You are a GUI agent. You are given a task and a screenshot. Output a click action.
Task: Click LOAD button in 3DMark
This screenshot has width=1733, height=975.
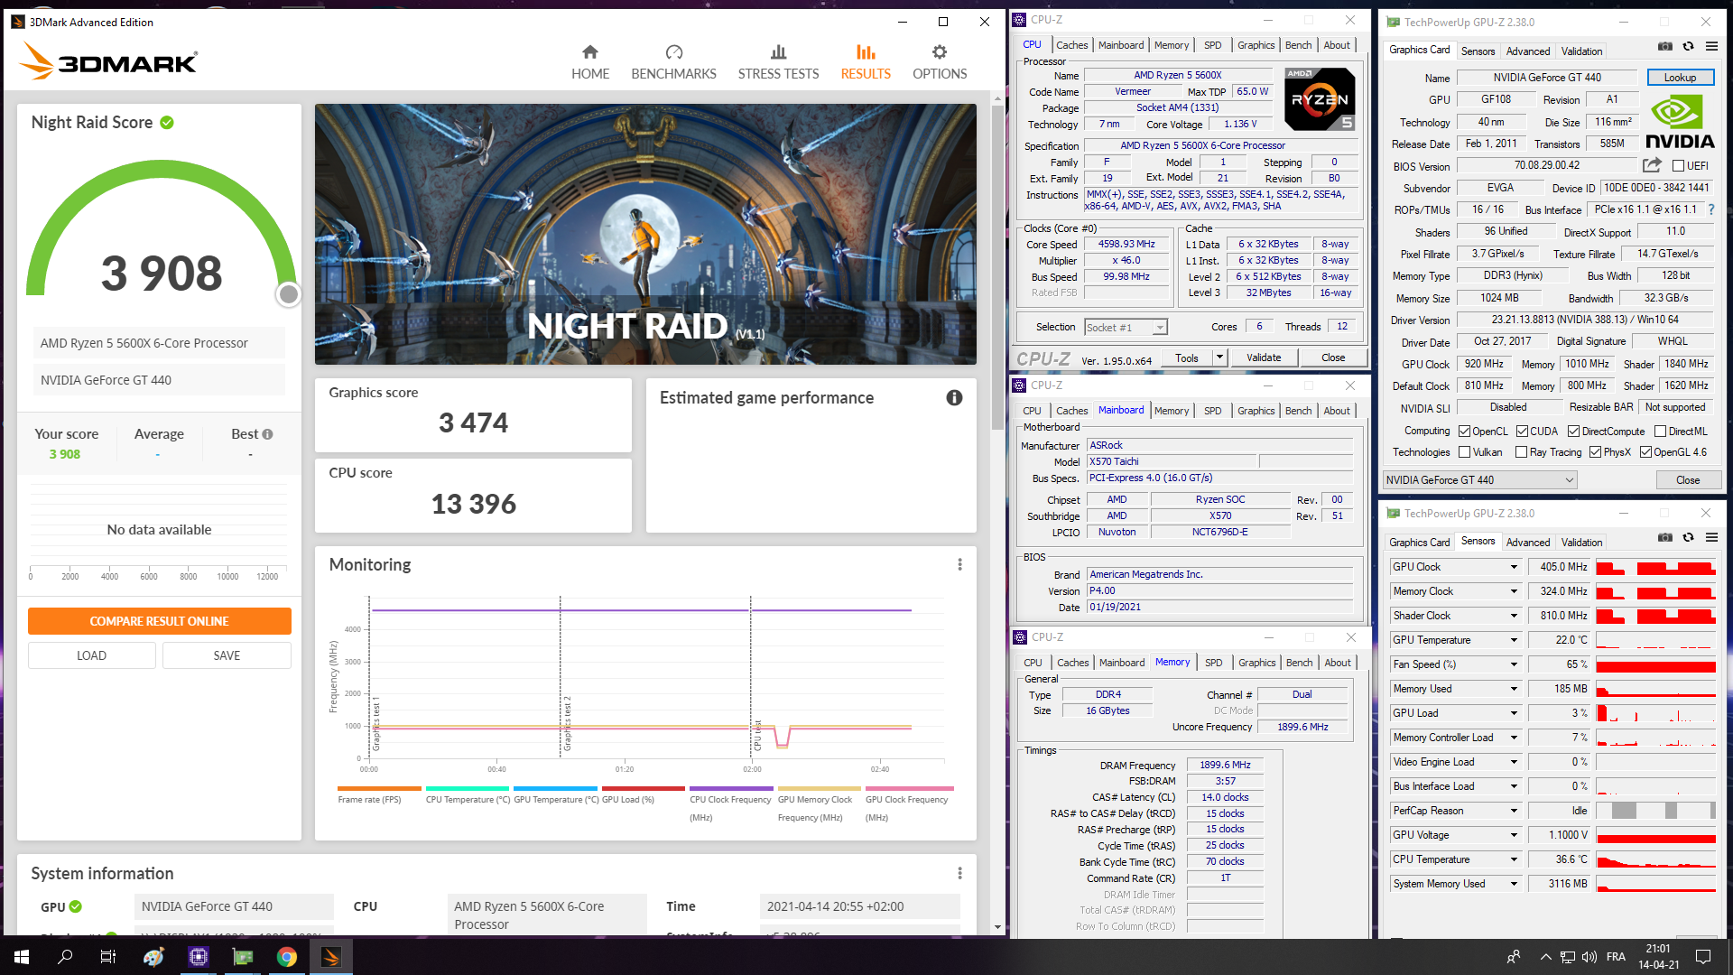pos(91,655)
